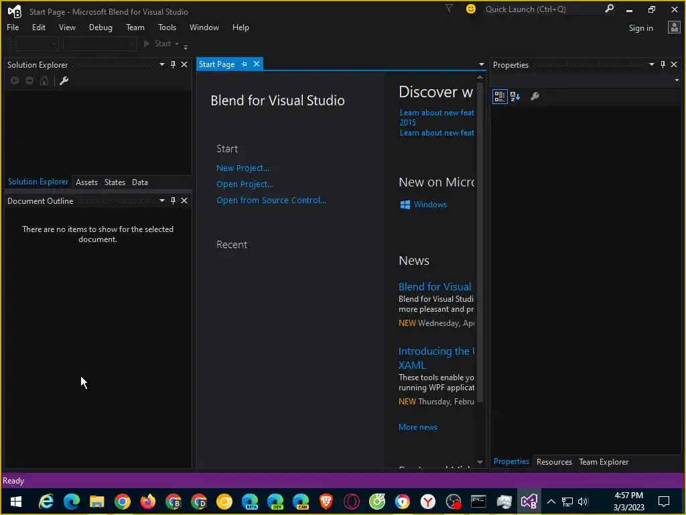Open the Windows link under New on Microsoft

(430, 205)
